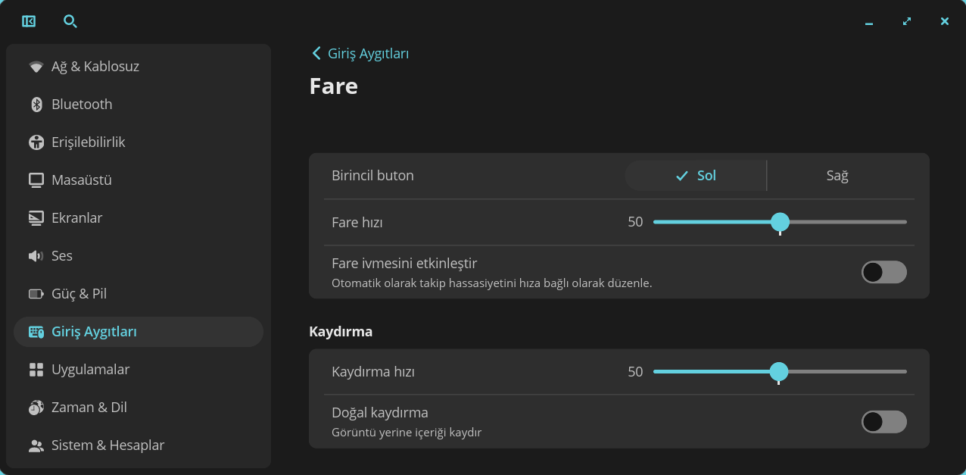Click the Erişilebilirlik accessibility icon

(36, 142)
